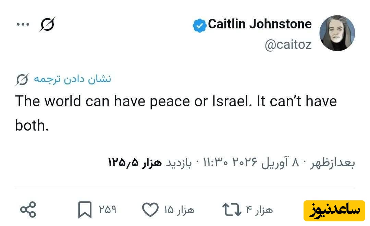
Task: Click the Grok icon beside the three dots
Action: 47,24
